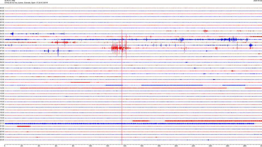Click the '06:30' time label
This screenshot has width=262, height=147.
click(x=2, y=45)
